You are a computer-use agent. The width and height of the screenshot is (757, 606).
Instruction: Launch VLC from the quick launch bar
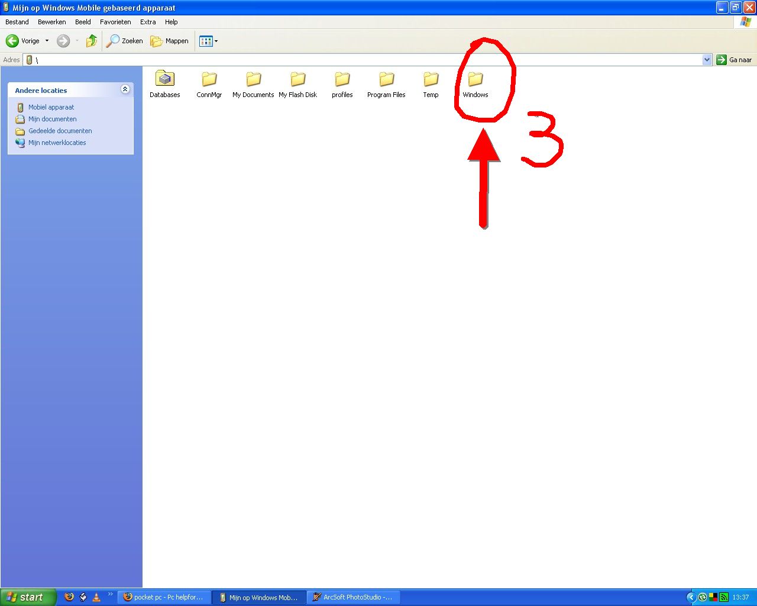click(96, 597)
